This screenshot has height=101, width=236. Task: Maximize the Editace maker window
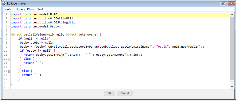pyautogui.click(x=224, y=4)
